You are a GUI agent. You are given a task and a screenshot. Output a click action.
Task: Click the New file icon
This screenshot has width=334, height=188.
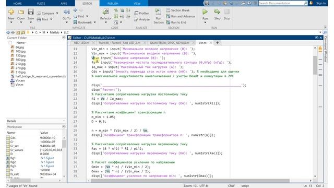point(11,12)
